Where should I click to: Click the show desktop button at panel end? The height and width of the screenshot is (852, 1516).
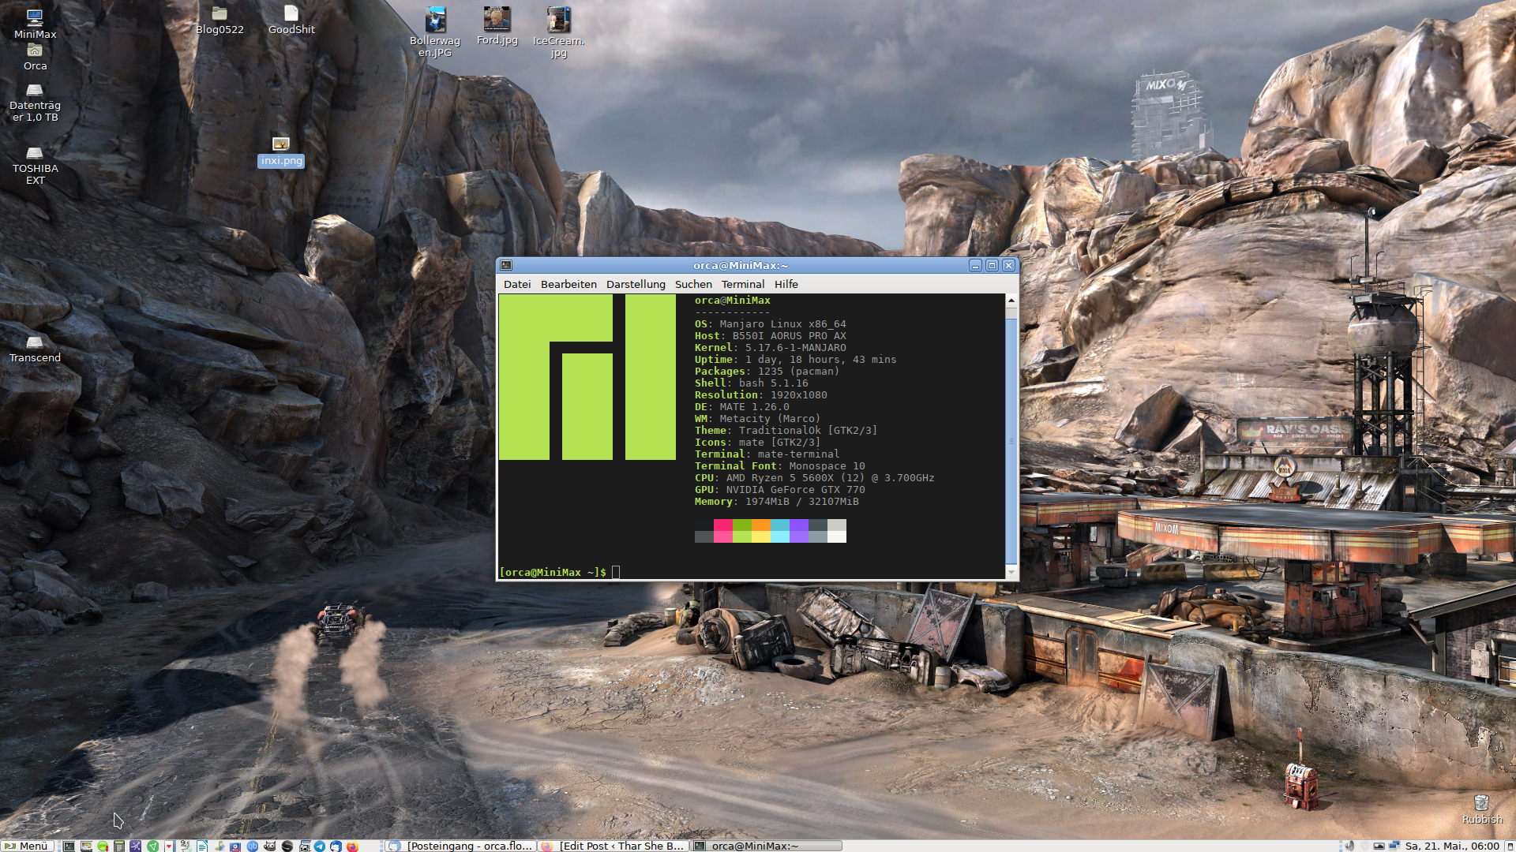point(1510,846)
